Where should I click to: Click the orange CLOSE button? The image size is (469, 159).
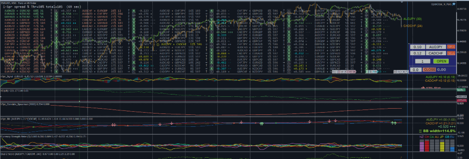(429, 70)
